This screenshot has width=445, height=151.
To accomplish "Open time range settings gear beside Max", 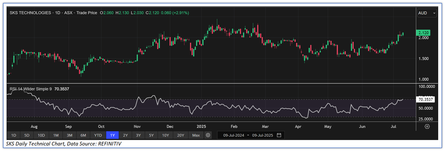I will pyautogui.click(x=208, y=135).
